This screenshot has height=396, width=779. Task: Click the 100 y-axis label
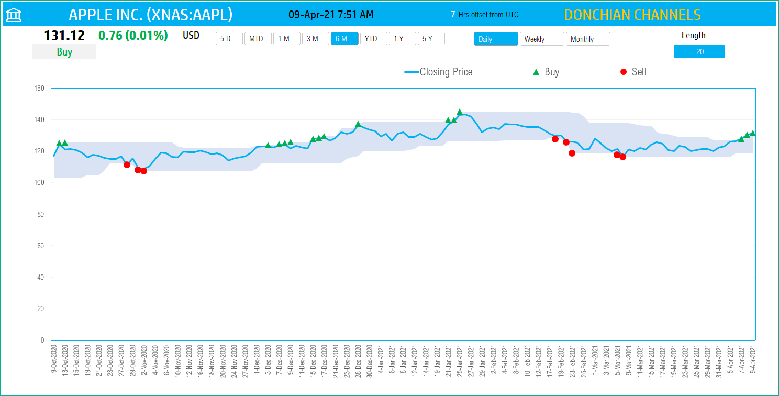point(38,182)
